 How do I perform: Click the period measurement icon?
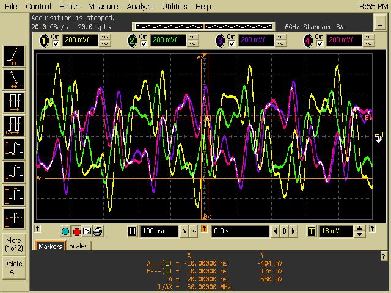tap(13, 102)
